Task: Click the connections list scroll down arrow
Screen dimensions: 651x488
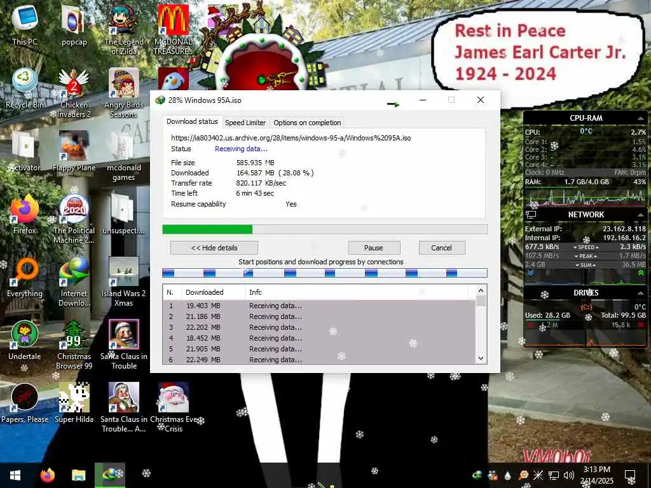Action: click(481, 358)
